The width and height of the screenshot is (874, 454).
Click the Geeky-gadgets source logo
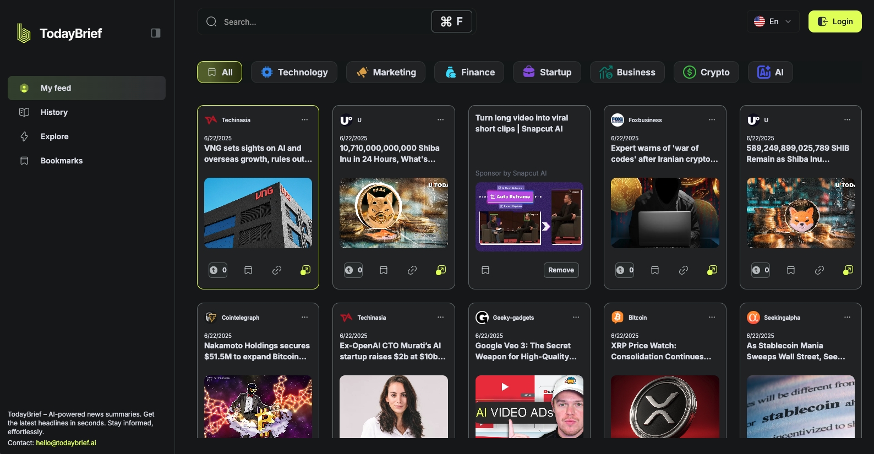click(482, 317)
